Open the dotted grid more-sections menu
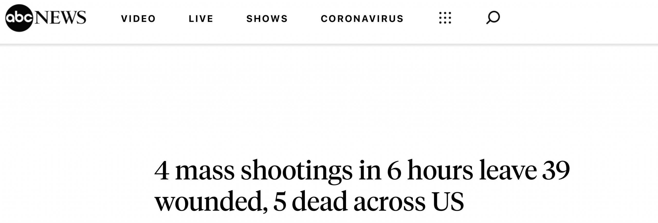The image size is (658, 223). (445, 18)
